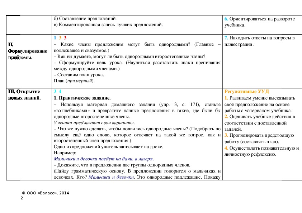Click italic "Ученики предлагают свои варианты."
The width and height of the screenshot is (302, 213).
click(94, 123)
